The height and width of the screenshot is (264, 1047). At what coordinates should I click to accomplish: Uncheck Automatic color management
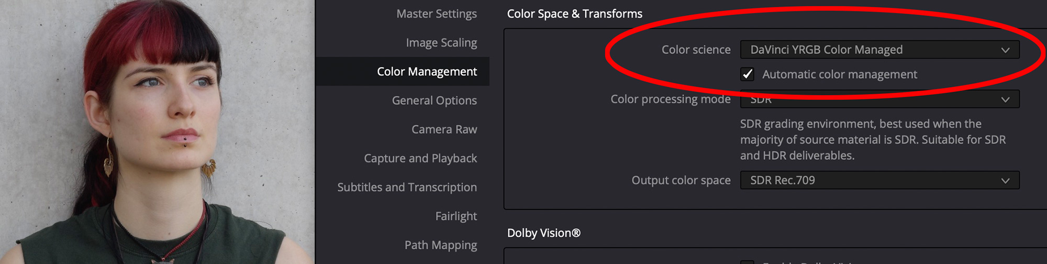click(x=748, y=74)
